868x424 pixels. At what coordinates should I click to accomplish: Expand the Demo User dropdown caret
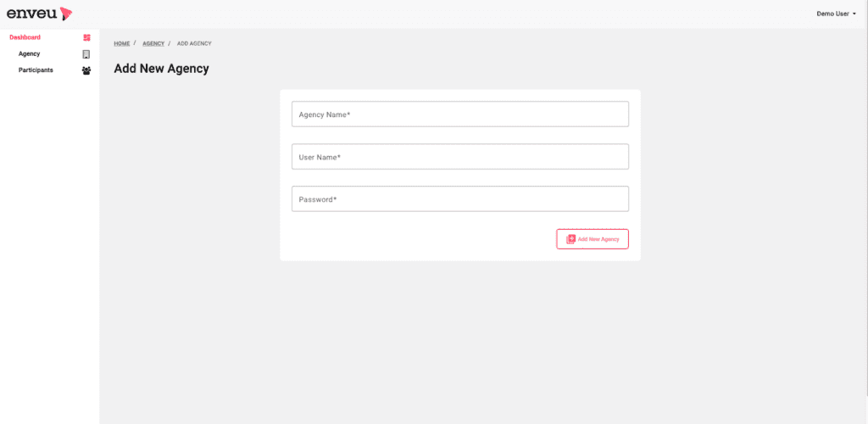coord(854,14)
